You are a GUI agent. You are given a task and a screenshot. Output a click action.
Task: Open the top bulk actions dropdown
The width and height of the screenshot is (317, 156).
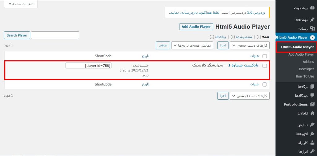click(250, 45)
